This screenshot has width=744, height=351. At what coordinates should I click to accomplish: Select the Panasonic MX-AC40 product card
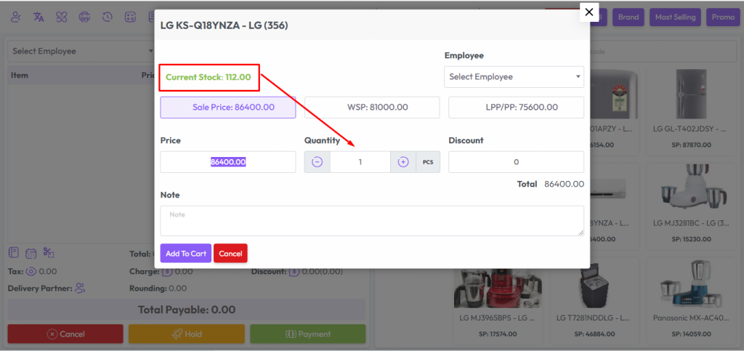692,302
